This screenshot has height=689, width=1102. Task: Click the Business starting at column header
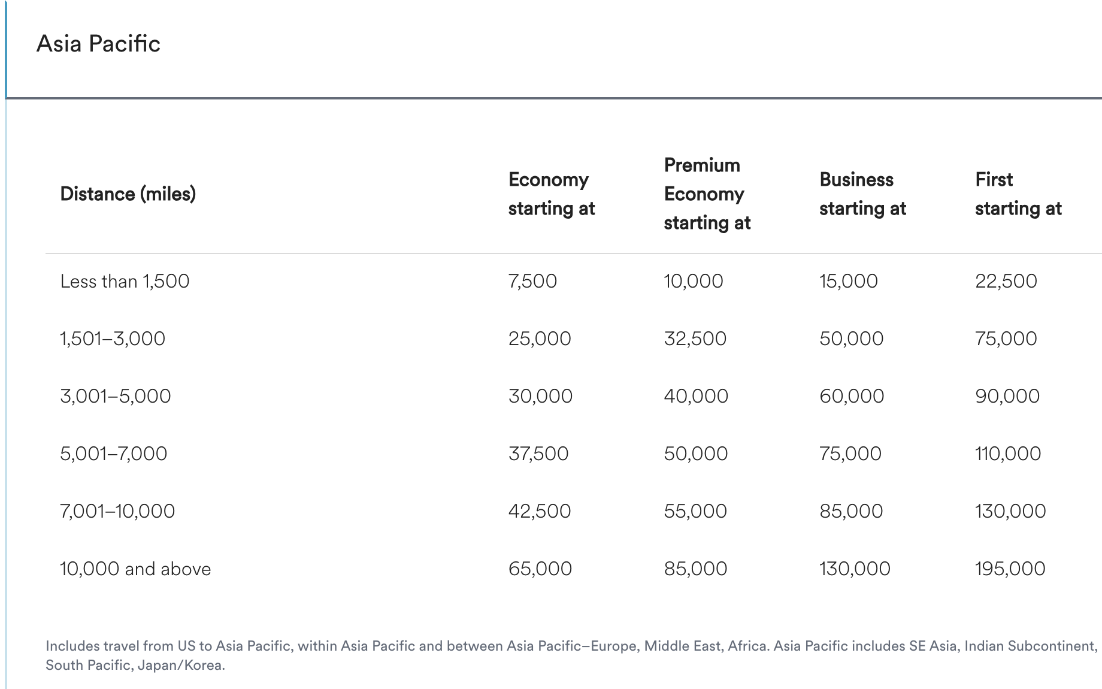coord(862,194)
